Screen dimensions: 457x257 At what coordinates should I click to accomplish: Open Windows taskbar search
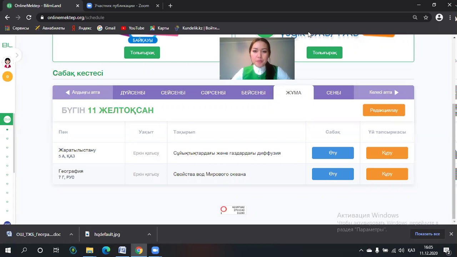pos(24,250)
